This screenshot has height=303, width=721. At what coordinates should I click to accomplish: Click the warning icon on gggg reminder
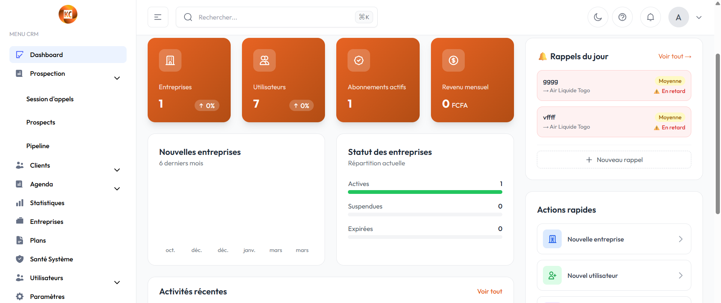pos(657,91)
